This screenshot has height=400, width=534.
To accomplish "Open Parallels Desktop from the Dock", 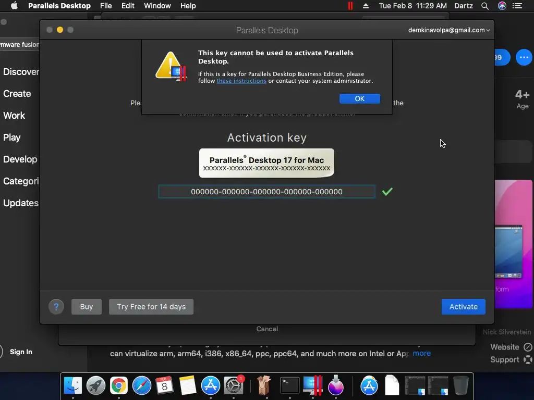I will point(313,386).
